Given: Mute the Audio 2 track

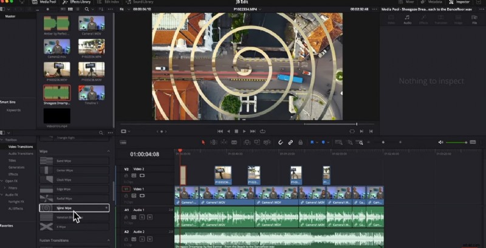Looking at the screenshot, I should tap(149, 239).
